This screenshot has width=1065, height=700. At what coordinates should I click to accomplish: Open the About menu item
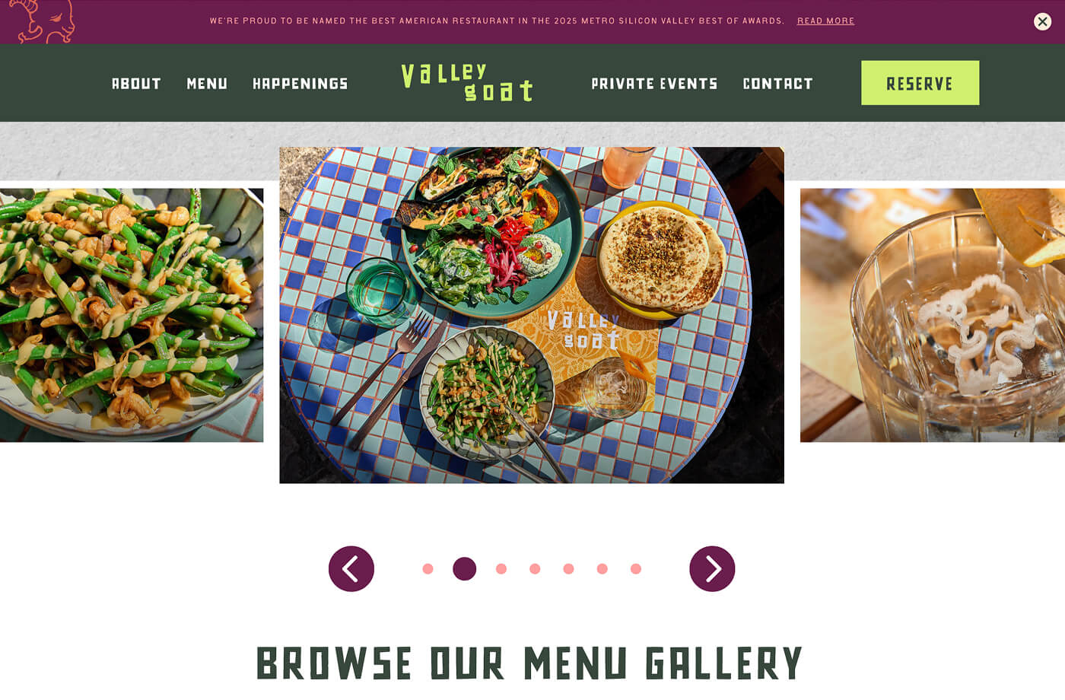pos(136,84)
